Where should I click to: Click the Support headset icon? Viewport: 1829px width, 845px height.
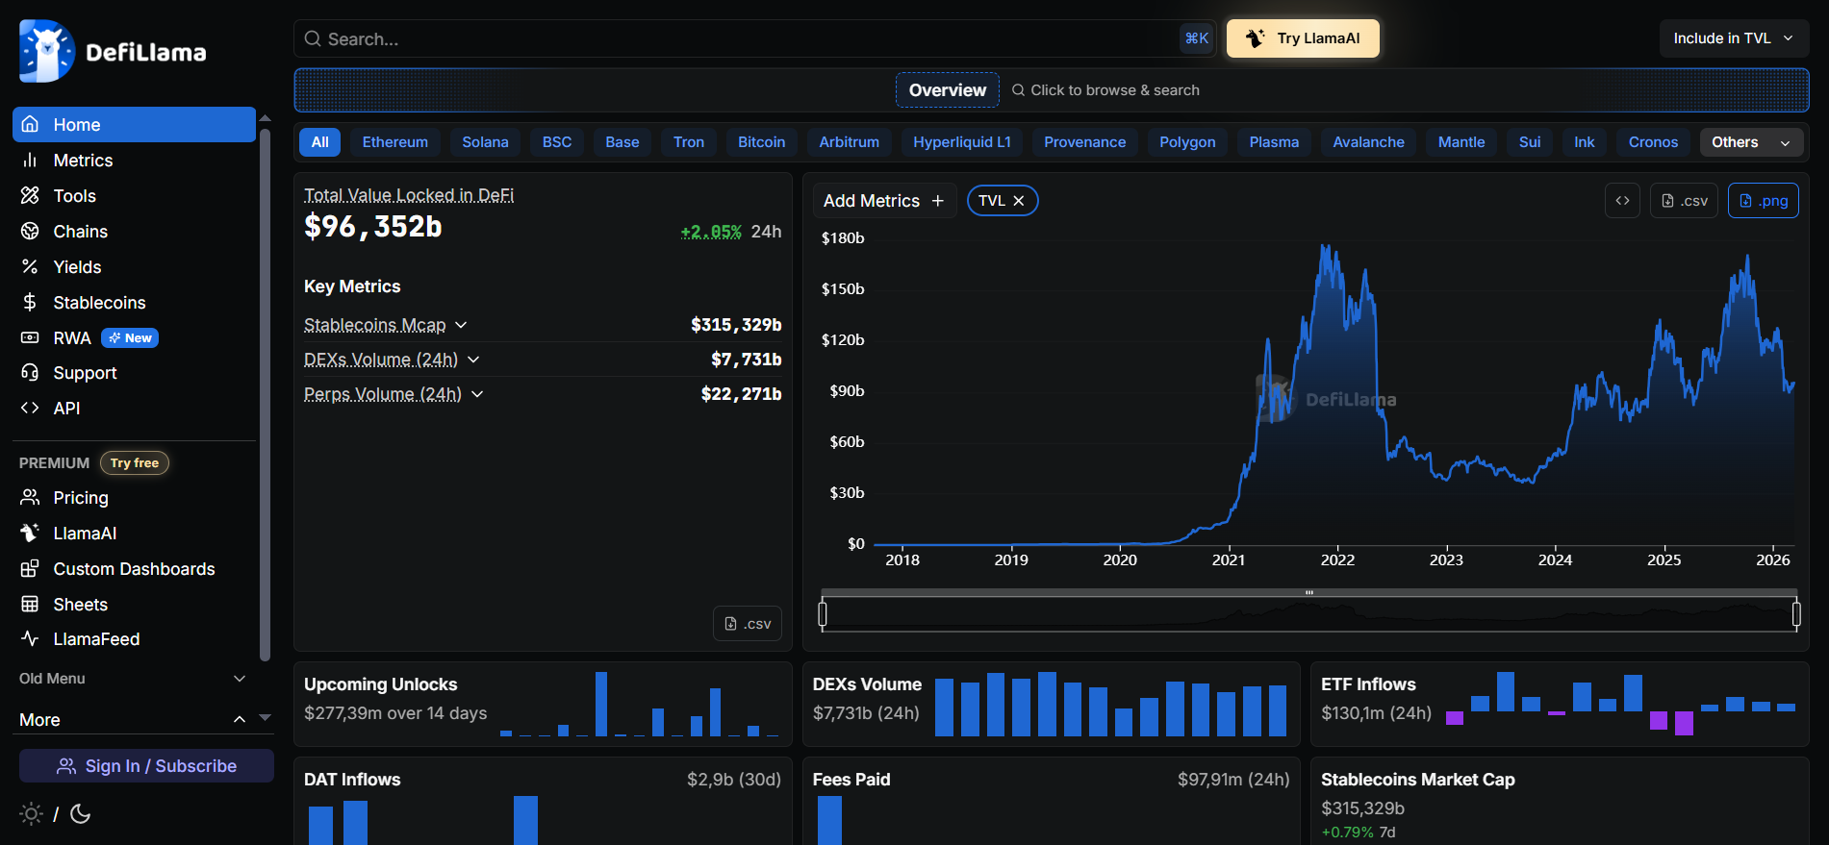coord(30,372)
